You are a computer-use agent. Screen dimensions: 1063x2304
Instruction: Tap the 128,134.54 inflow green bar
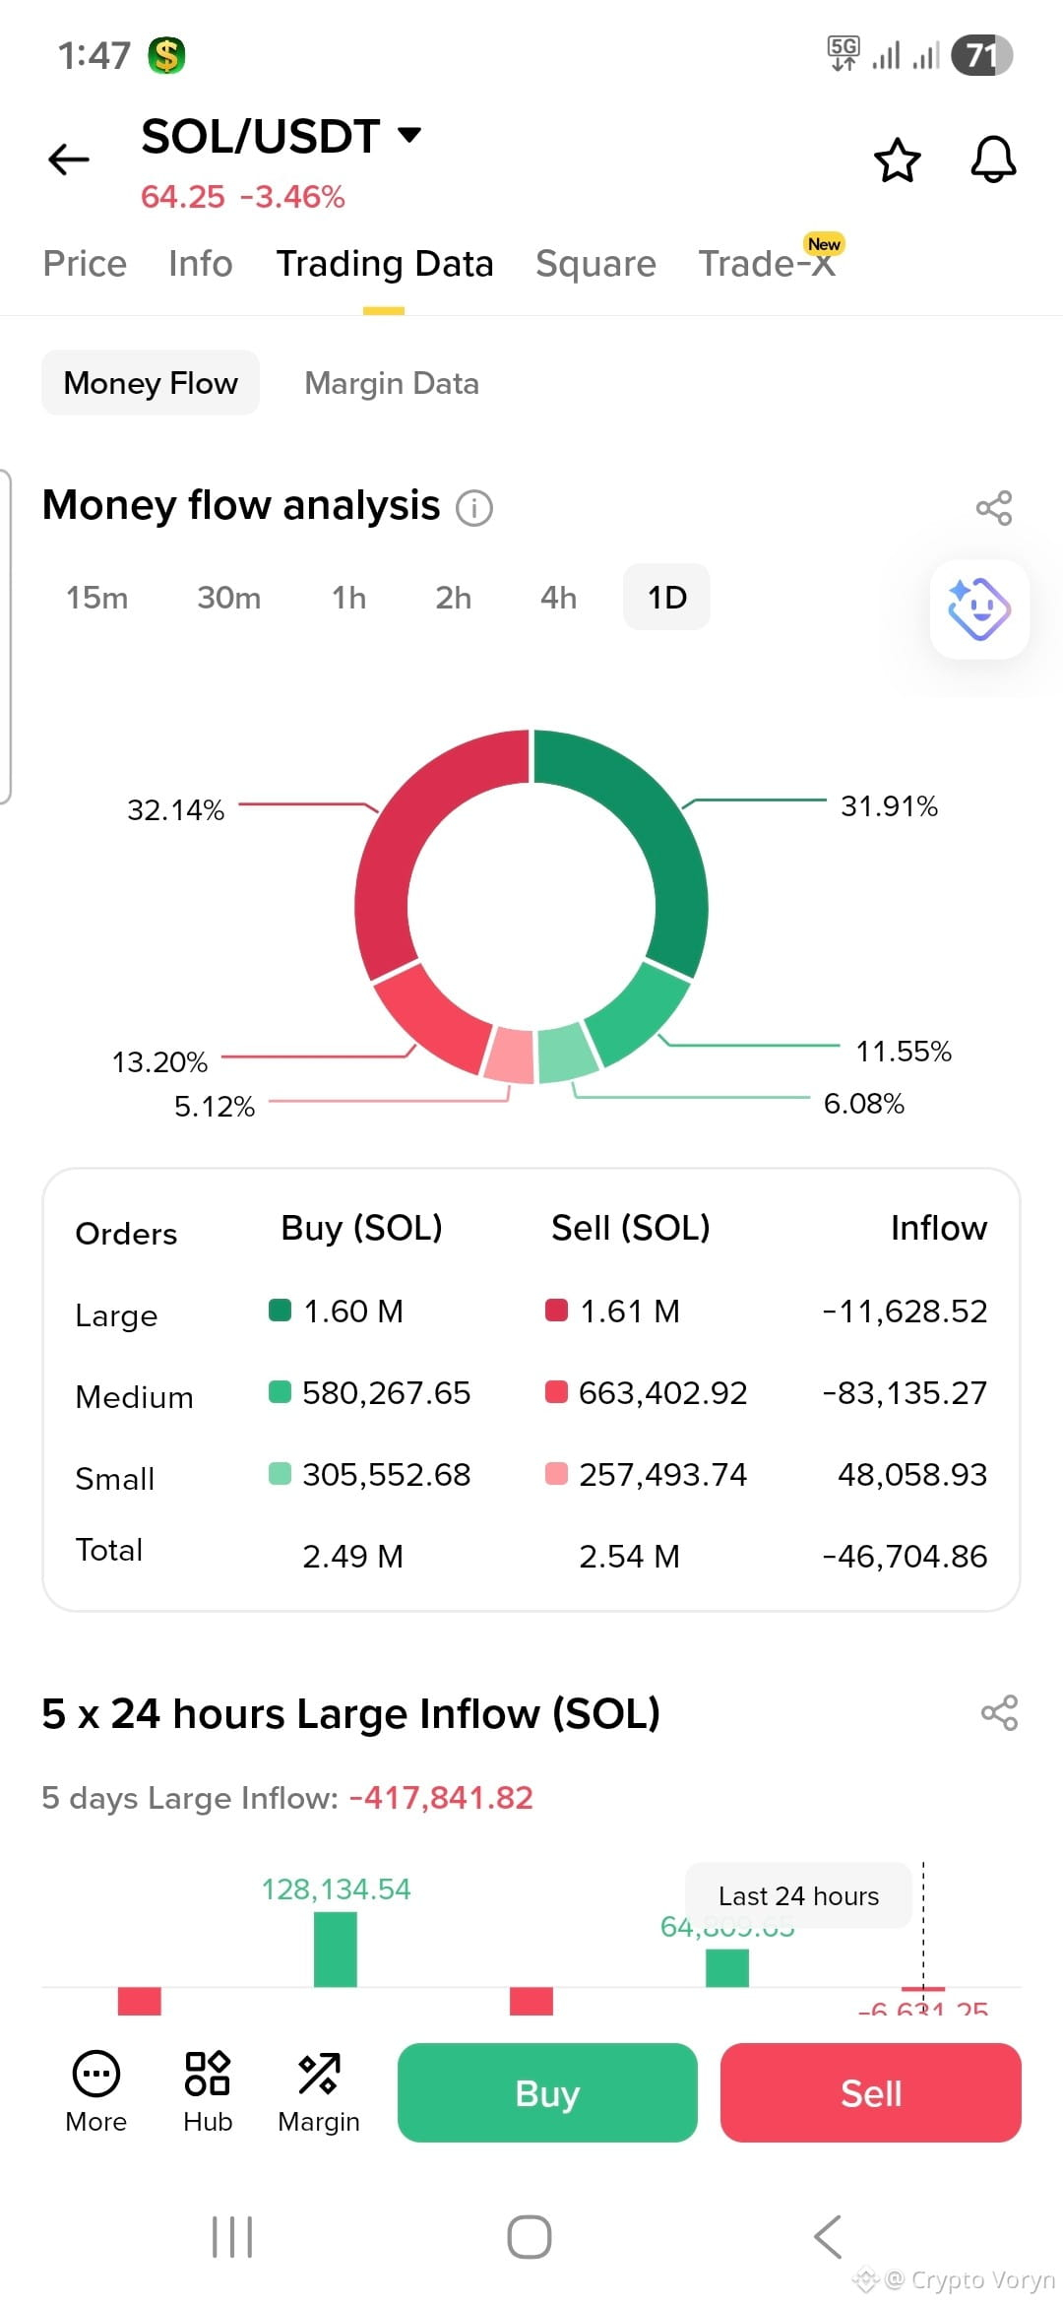tap(335, 1949)
